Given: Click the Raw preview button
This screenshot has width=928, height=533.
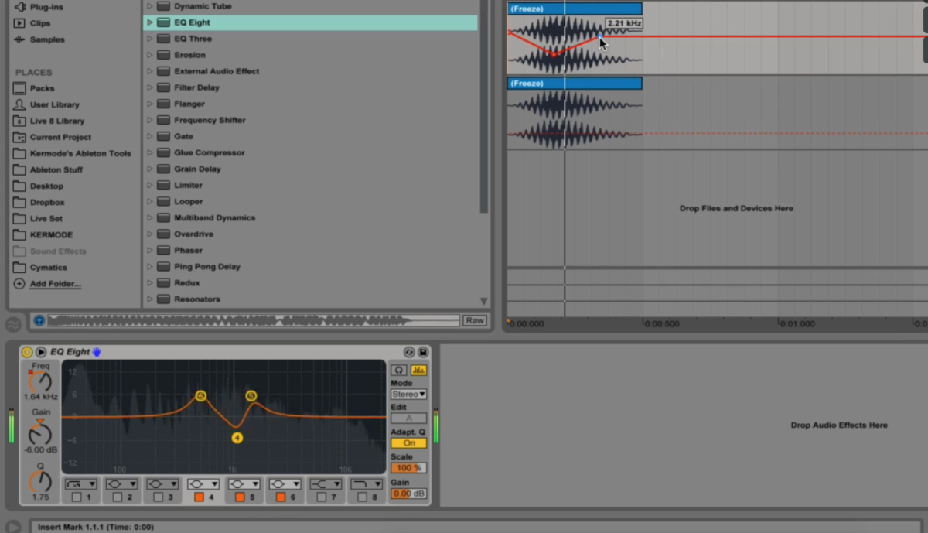Looking at the screenshot, I should (x=474, y=320).
